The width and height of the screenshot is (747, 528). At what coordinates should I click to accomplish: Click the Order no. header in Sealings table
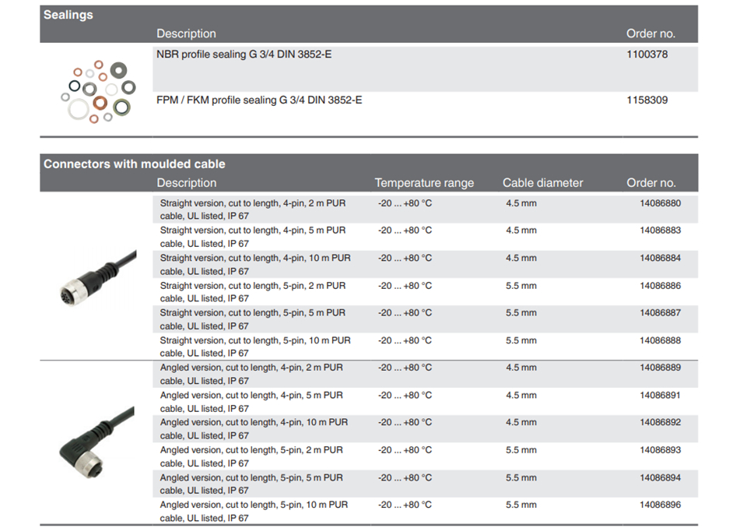click(651, 33)
